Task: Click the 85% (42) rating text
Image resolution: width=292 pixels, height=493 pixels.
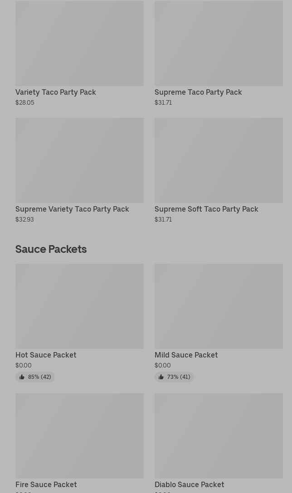Action: [x=39, y=377]
